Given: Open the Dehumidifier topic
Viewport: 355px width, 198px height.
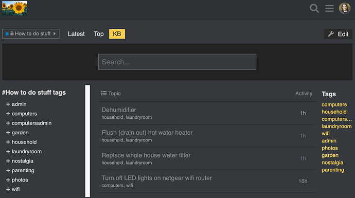Looking at the screenshot, I should [119, 110].
